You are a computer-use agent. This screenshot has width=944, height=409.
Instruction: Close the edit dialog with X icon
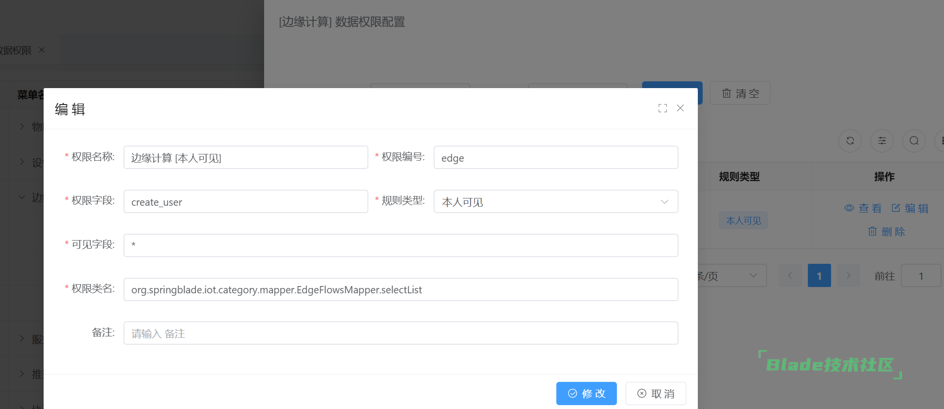(680, 108)
